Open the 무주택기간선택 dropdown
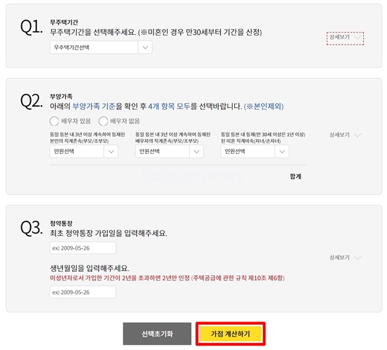The image size is (387, 350). (101, 47)
